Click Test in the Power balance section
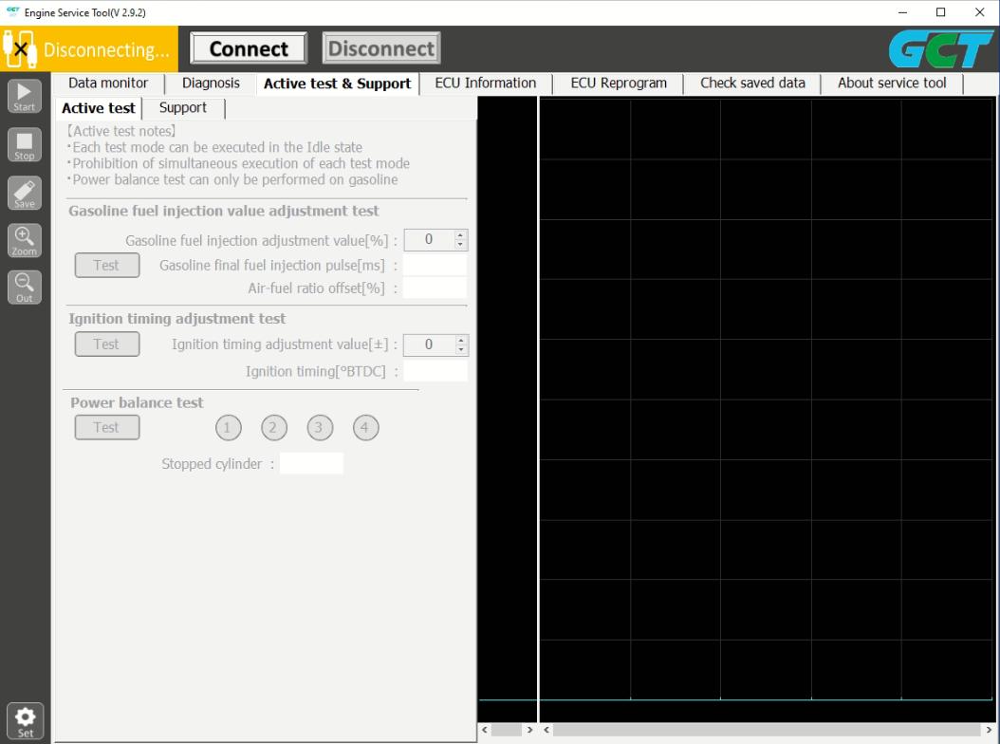 106,427
